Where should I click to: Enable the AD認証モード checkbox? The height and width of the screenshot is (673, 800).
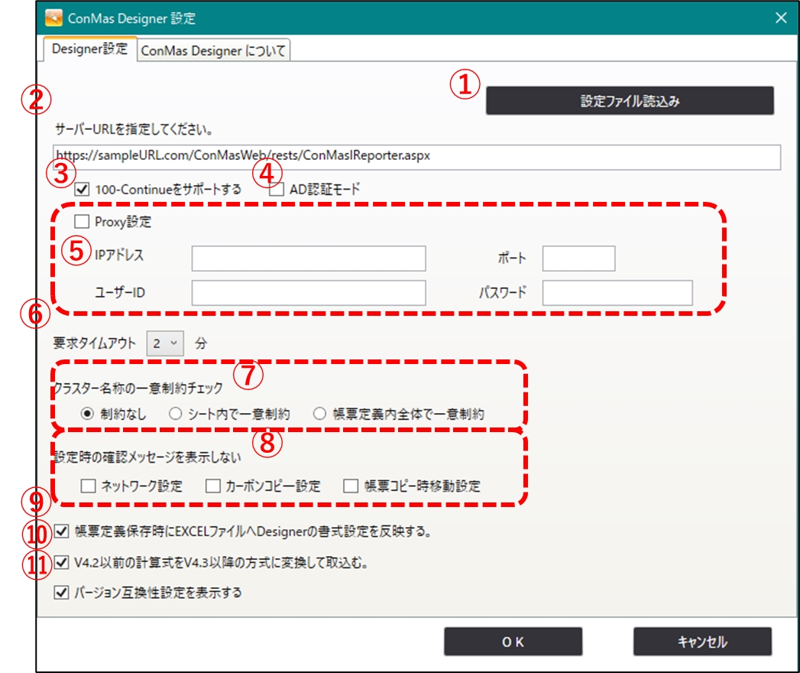[x=277, y=190]
